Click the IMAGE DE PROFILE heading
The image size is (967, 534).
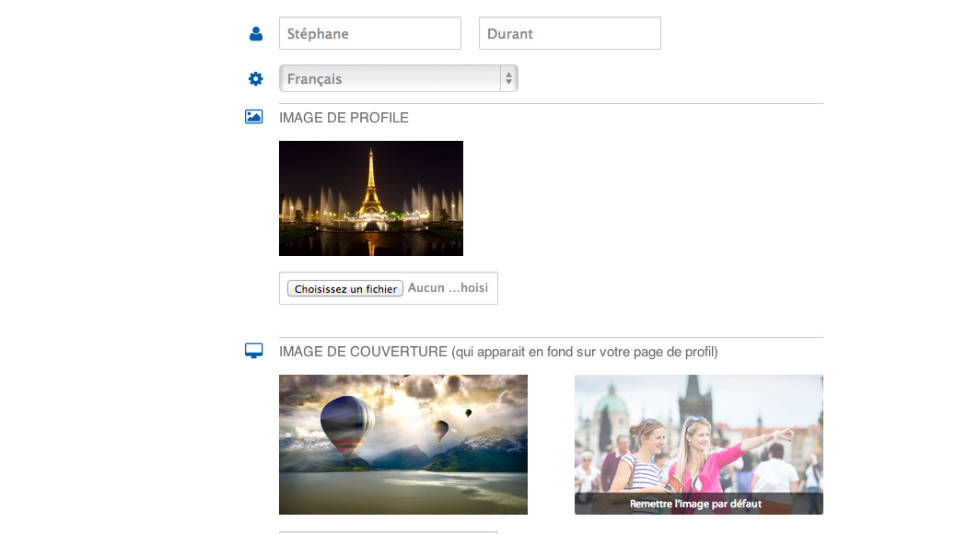[x=344, y=118]
